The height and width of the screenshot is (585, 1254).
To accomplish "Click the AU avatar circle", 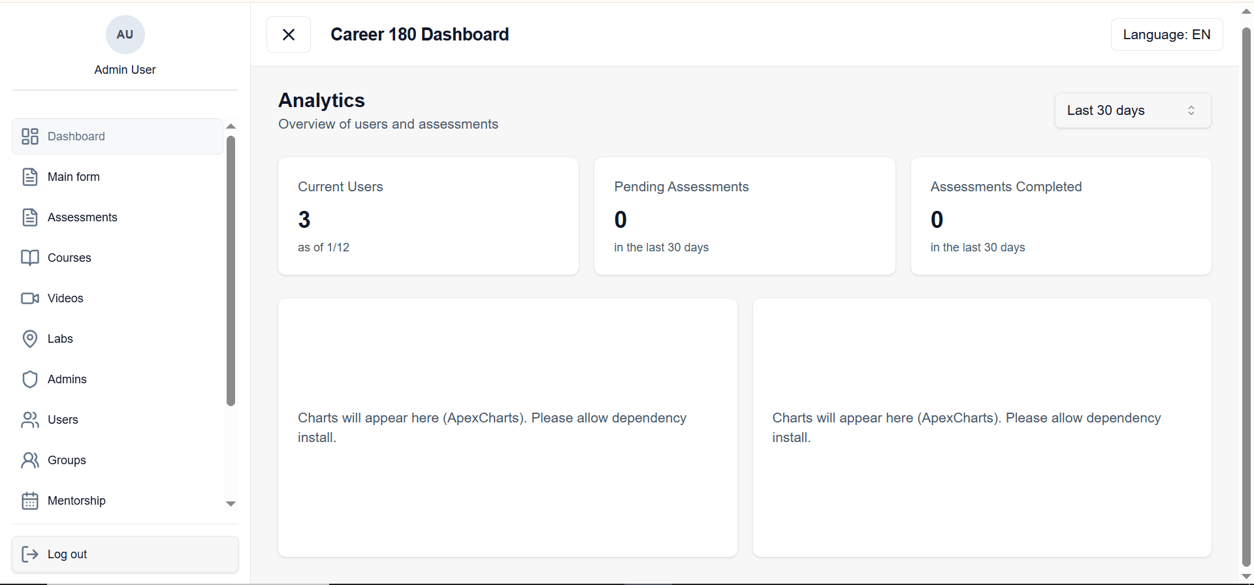I will click(x=125, y=35).
